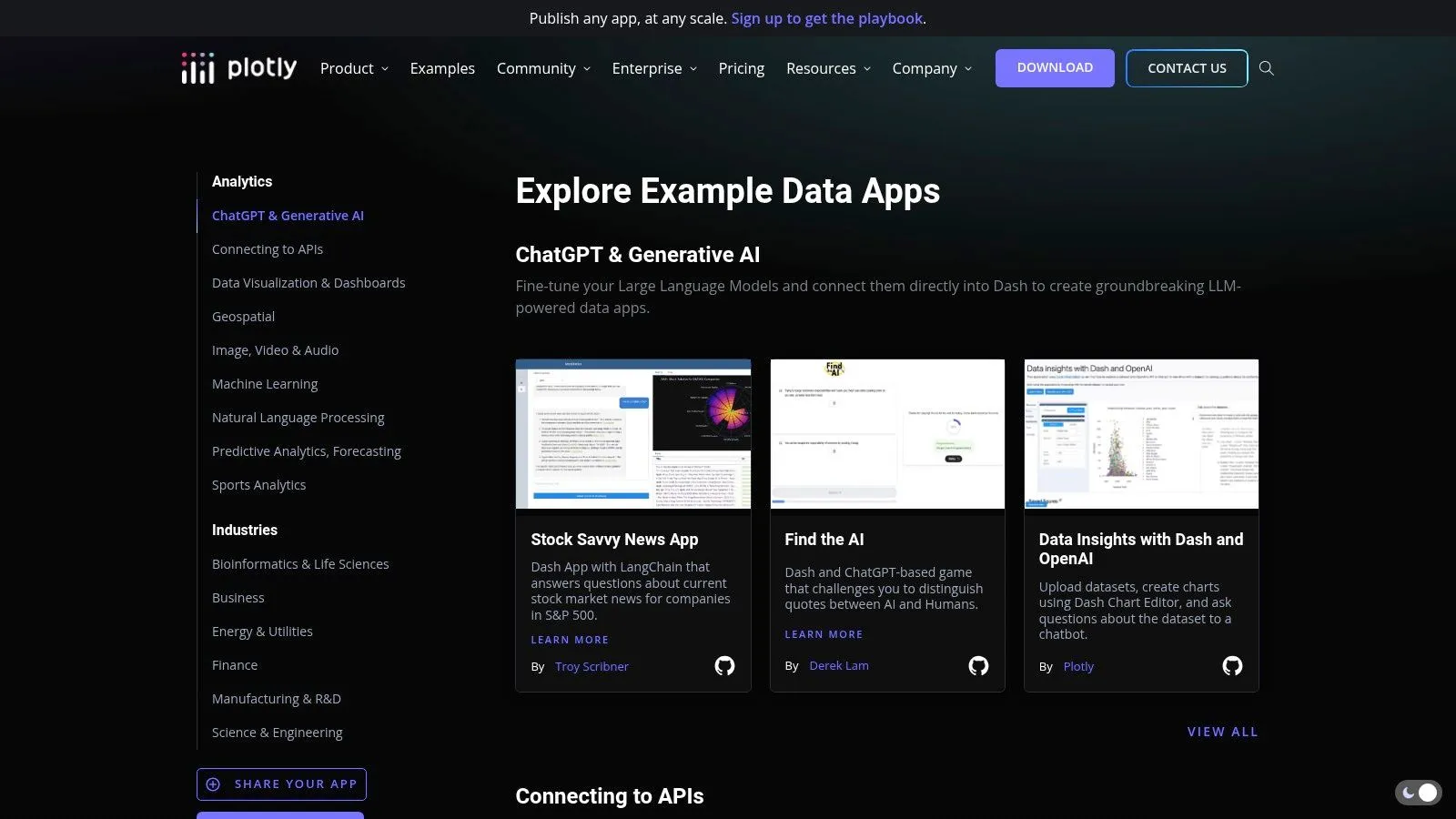
Task: Toggle the dark mode switch
Action: pyautogui.click(x=1418, y=793)
